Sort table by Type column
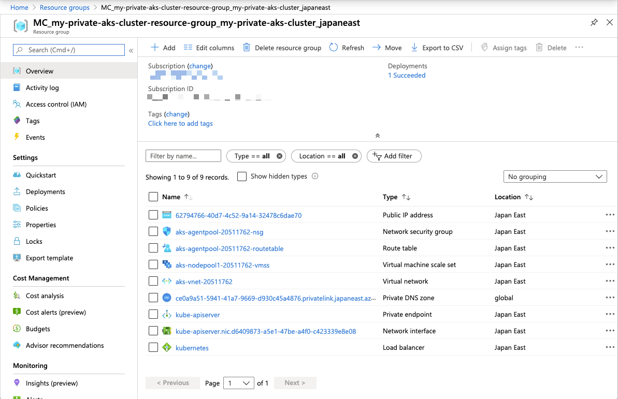 (396, 197)
